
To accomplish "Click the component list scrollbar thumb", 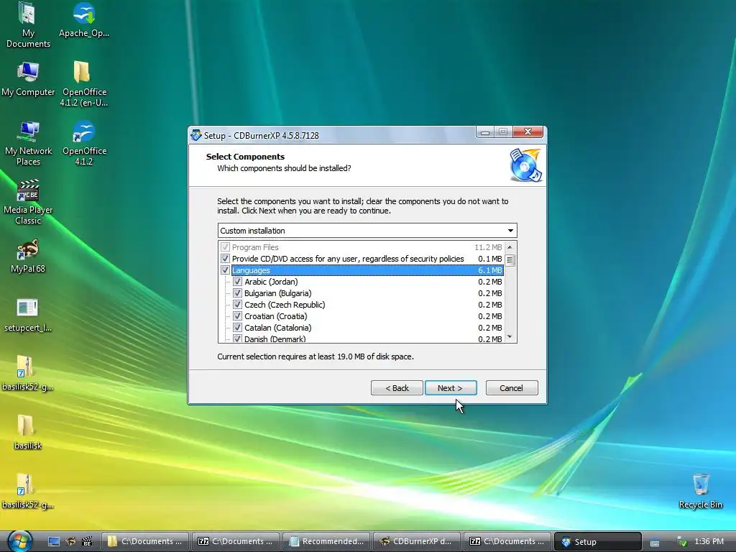I will [510, 260].
